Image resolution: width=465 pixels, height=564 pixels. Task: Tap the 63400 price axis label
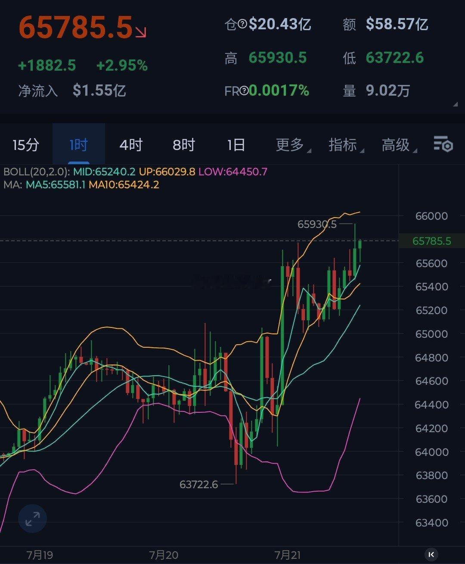[431, 523]
